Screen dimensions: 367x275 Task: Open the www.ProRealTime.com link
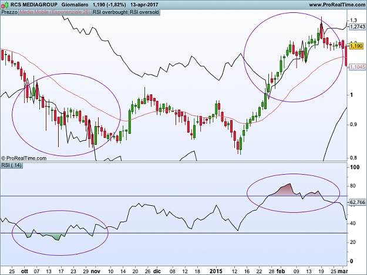tap(337, 5)
